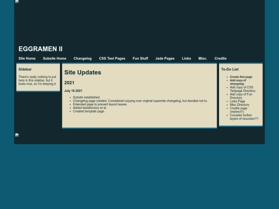The height and width of the screenshot is (209, 279).
Task: Go to Subsite Home
Action: click(x=55, y=58)
